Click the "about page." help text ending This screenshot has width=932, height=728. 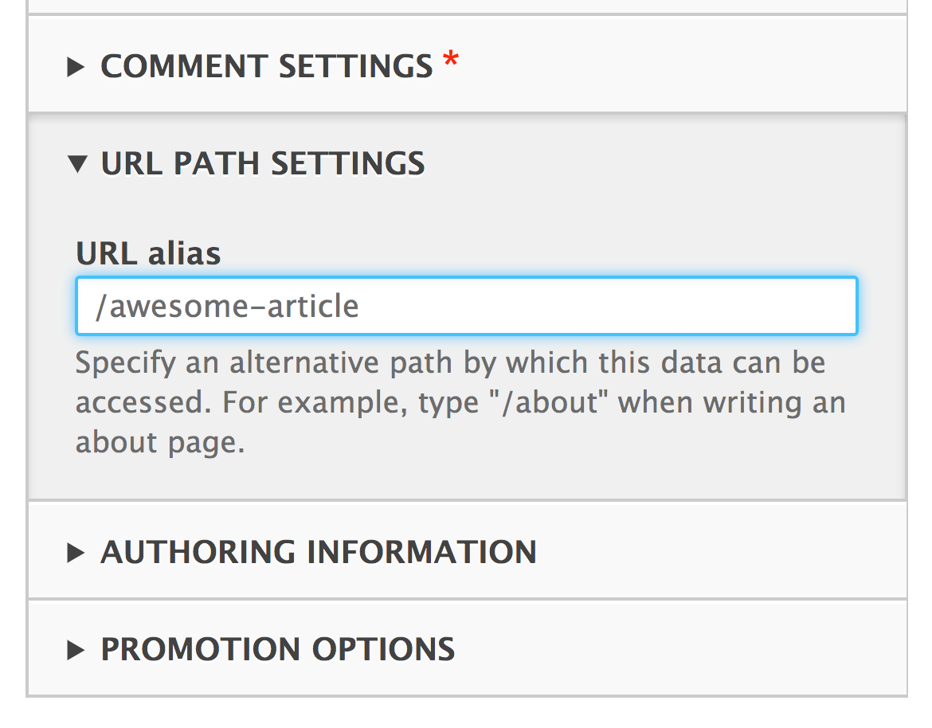(159, 443)
